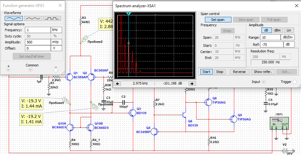The width and height of the screenshot is (301, 155).
Task: Click the Show refer. button
Action: pyautogui.click(x=263, y=72)
